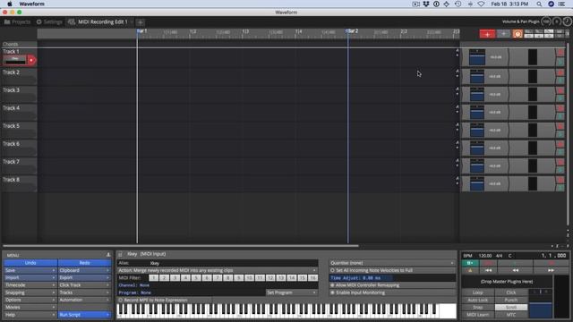
Task: Toggle the Loop button
Action: (x=477, y=292)
